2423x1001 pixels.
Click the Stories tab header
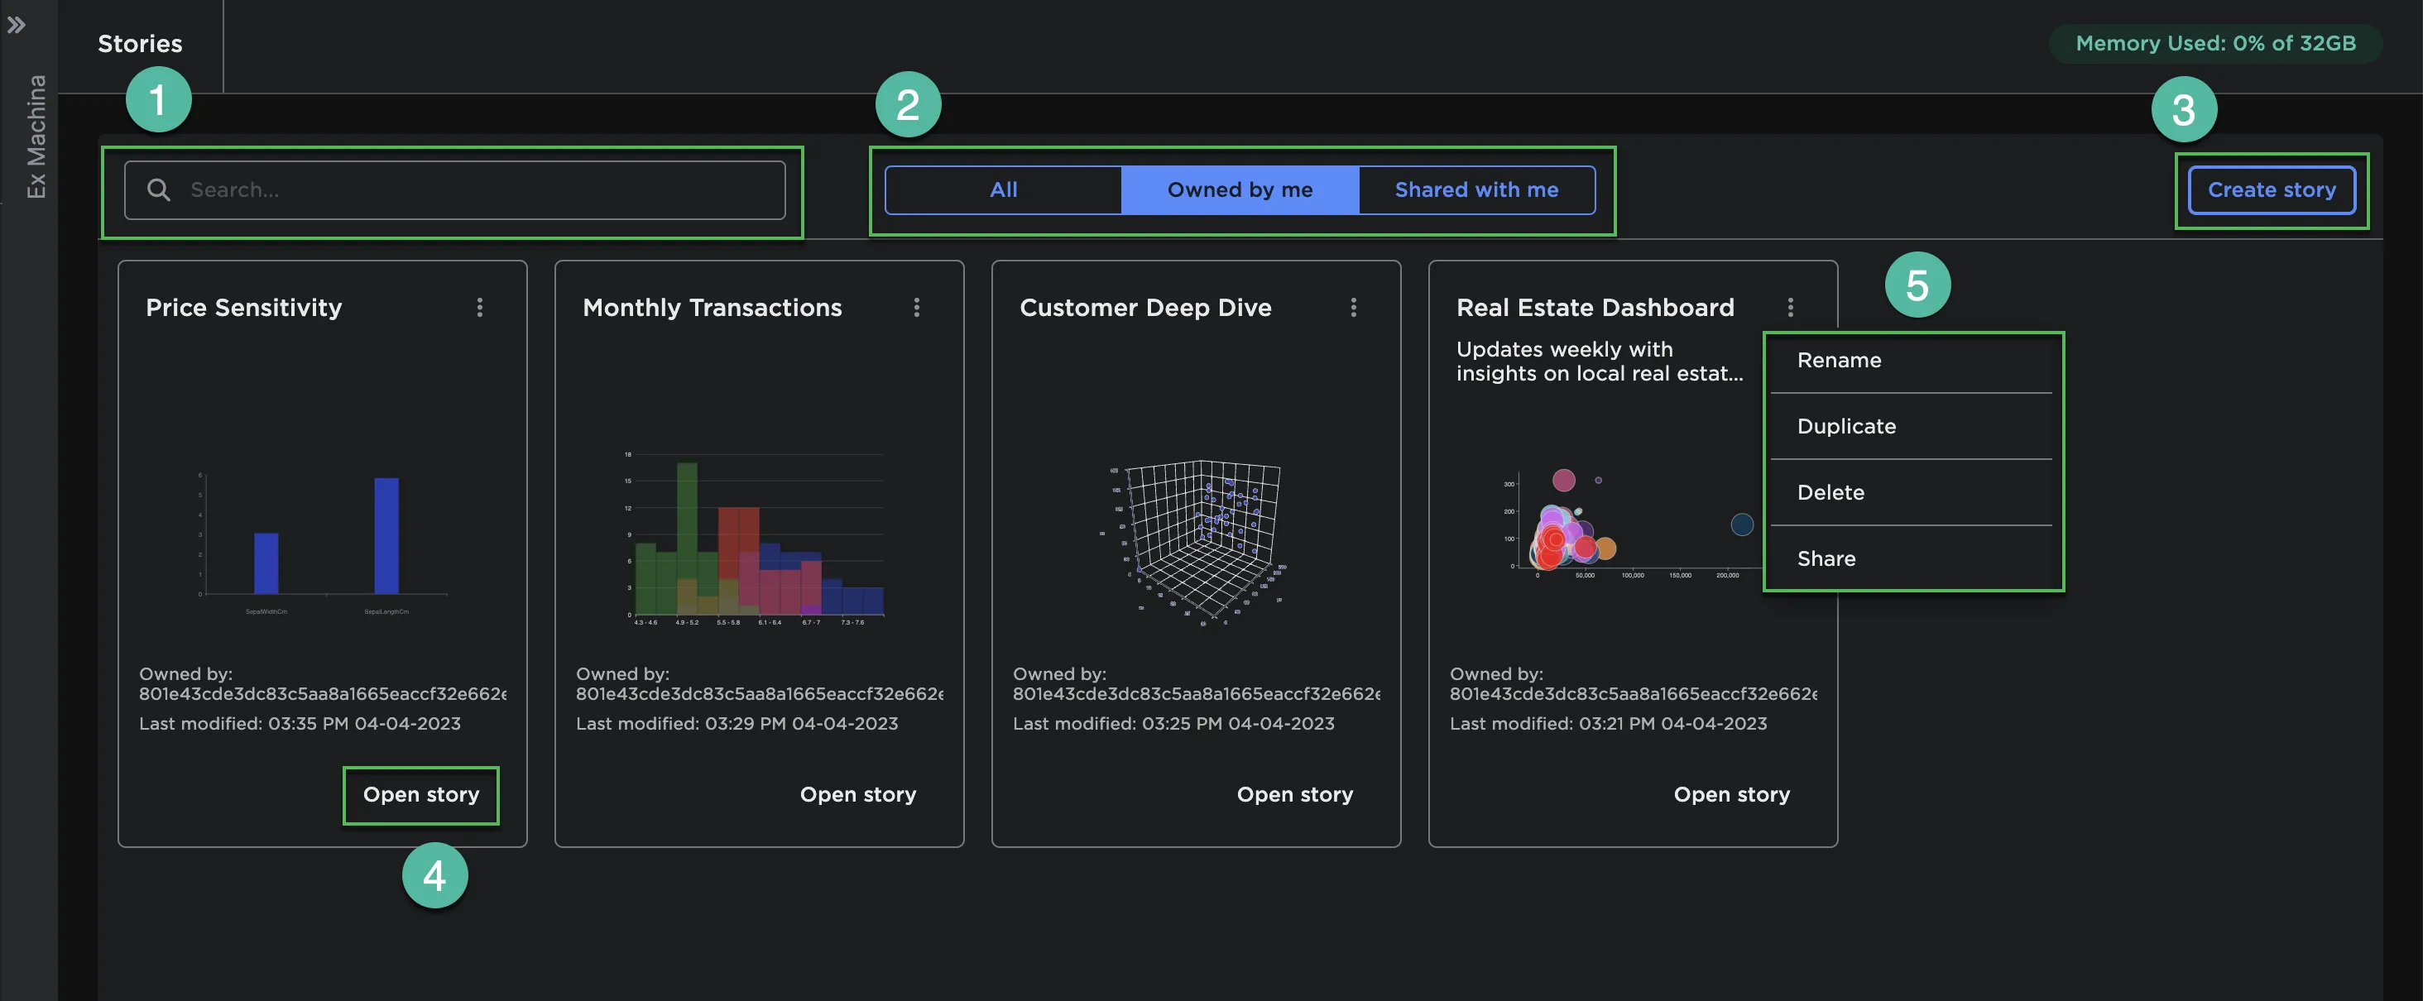[x=140, y=44]
